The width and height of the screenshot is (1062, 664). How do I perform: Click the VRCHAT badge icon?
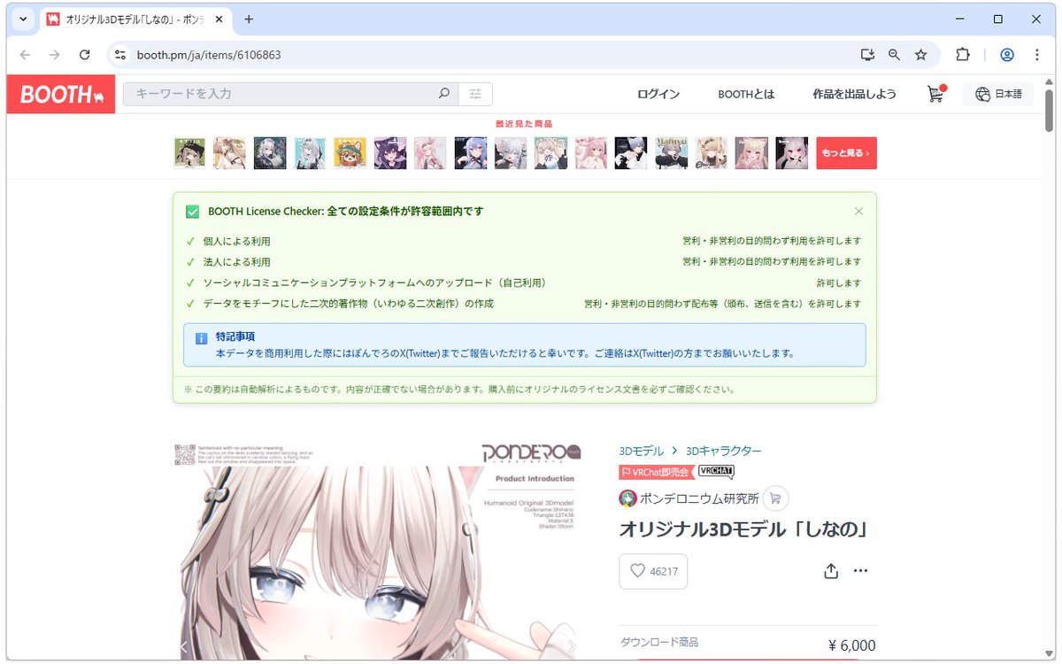click(x=716, y=472)
